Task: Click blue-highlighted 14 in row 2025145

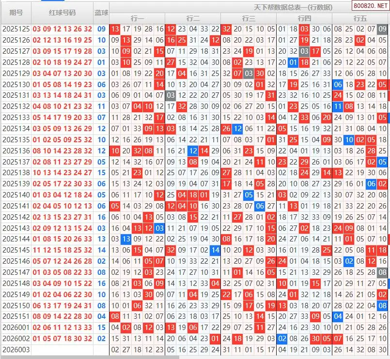Action: pyautogui.click(x=215, y=250)
